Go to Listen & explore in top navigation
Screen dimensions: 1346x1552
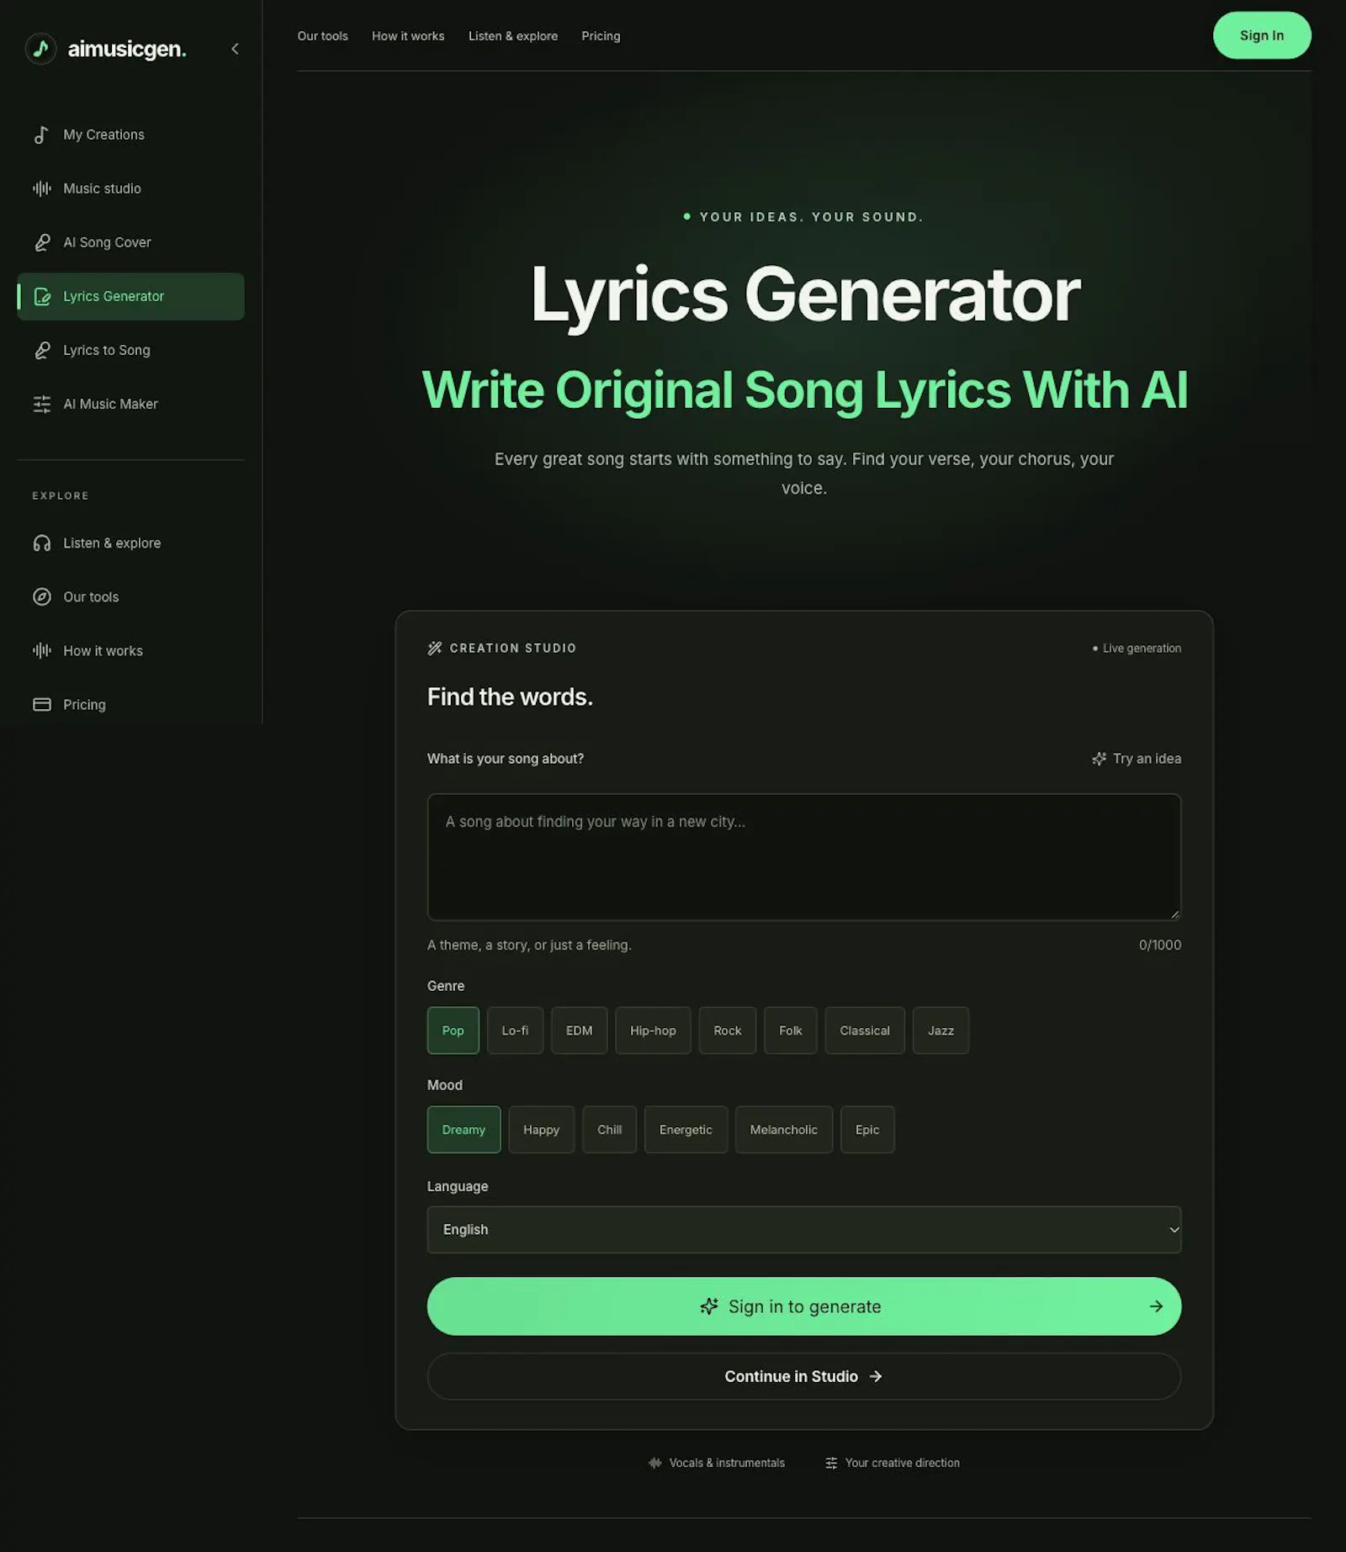coord(512,36)
